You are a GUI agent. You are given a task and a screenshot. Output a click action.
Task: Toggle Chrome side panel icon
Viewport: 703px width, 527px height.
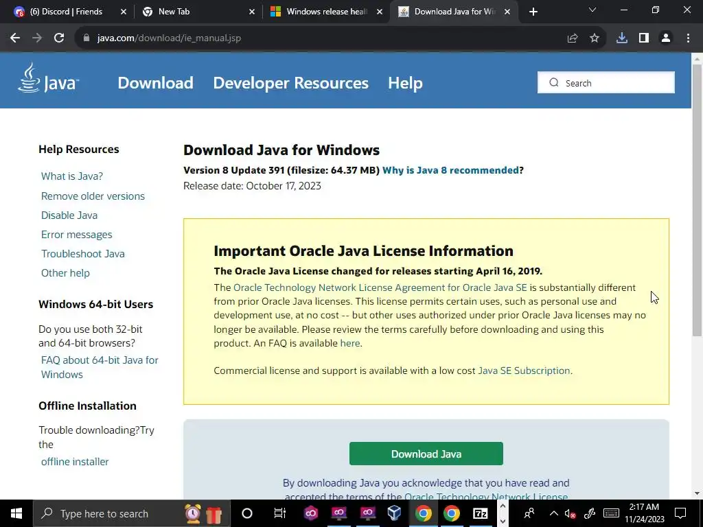pyautogui.click(x=644, y=38)
